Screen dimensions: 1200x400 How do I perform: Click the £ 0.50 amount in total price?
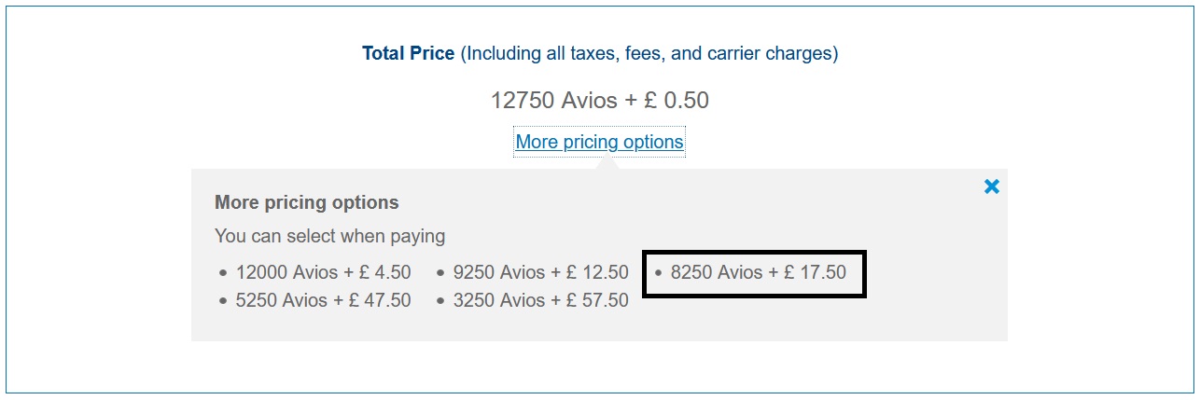click(x=677, y=101)
